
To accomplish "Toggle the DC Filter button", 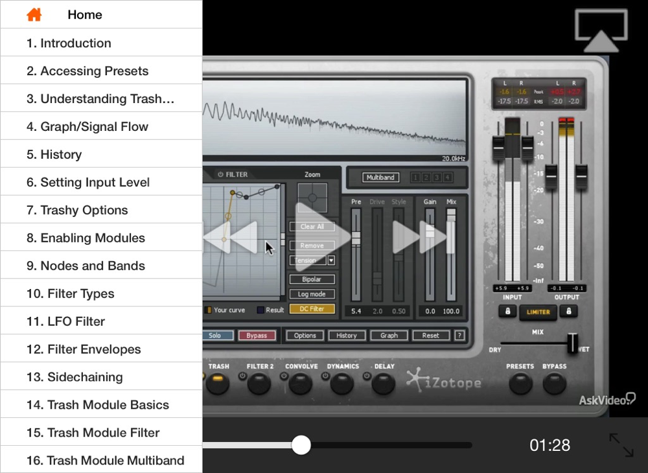I will [x=312, y=308].
